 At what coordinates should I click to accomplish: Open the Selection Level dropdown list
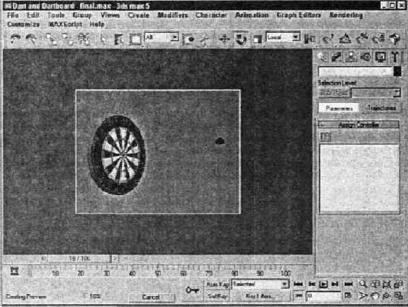click(x=376, y=93)
